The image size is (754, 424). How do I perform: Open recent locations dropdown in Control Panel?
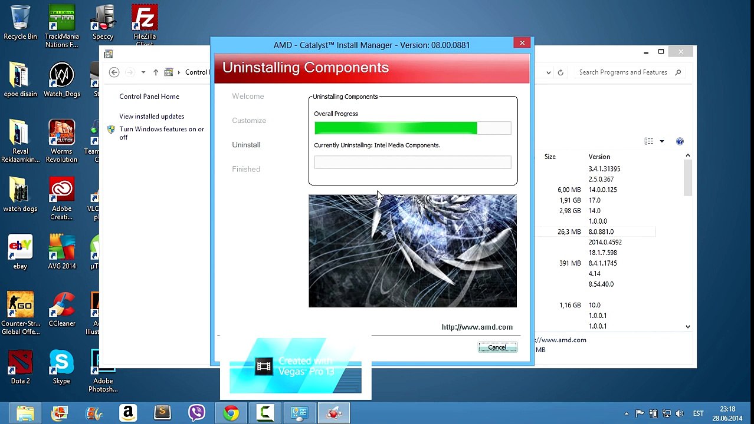point(143,72)
